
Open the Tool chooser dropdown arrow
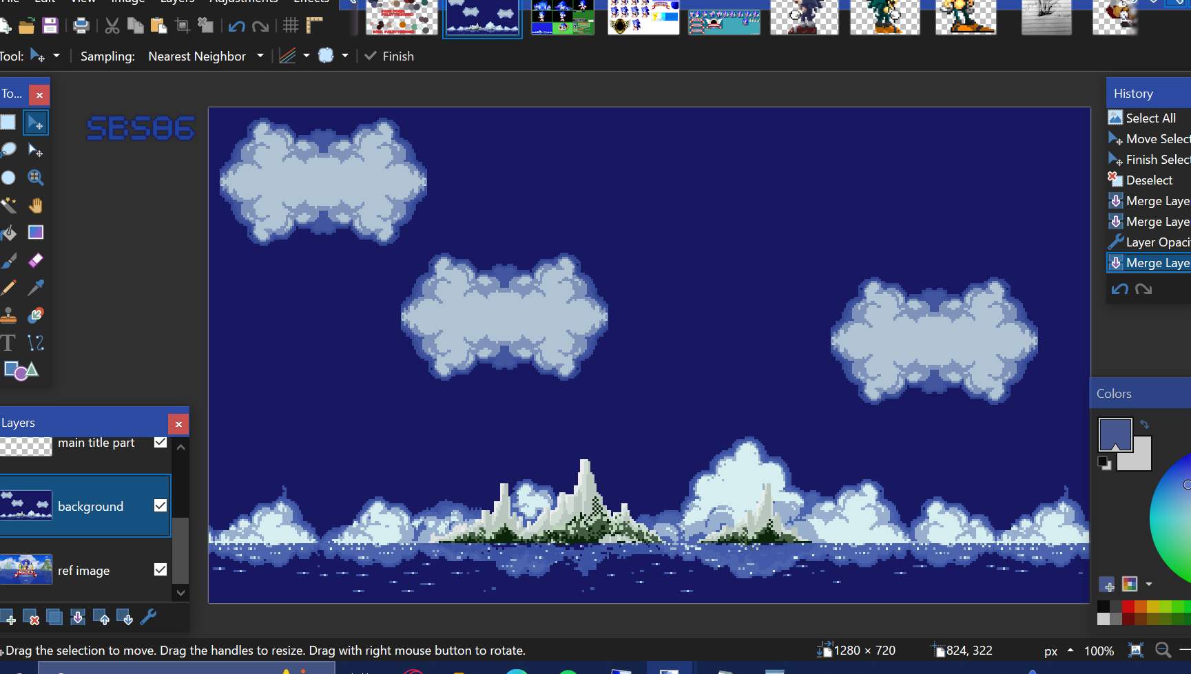[56, 56]
